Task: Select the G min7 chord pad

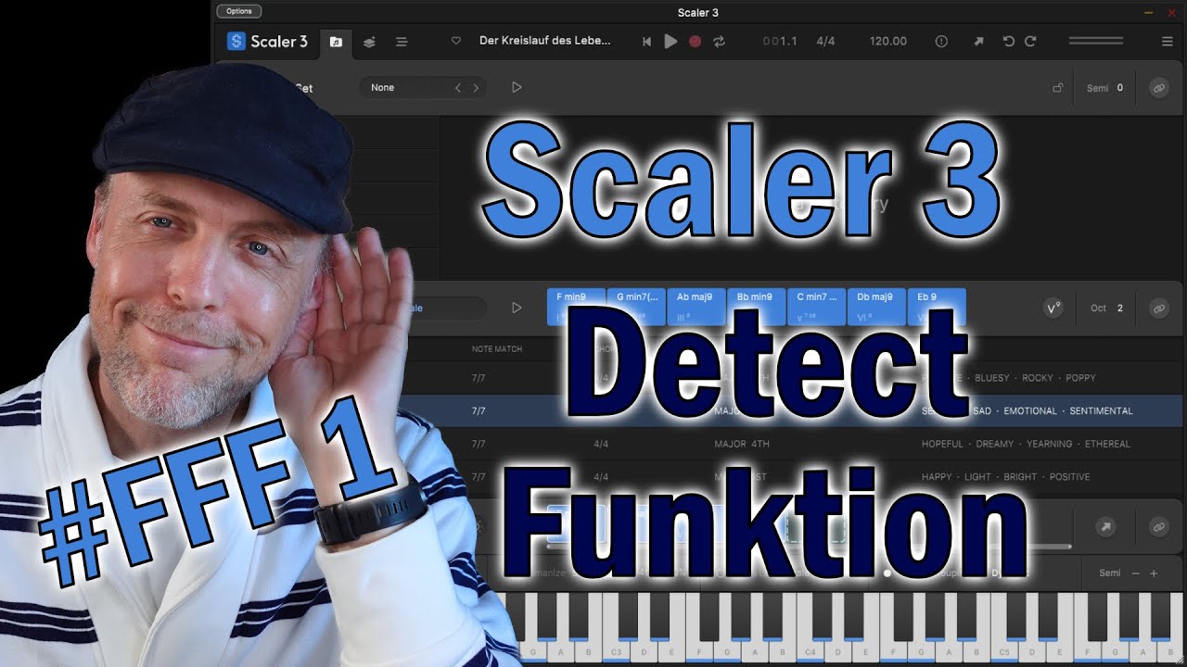Action: [636, 307]
